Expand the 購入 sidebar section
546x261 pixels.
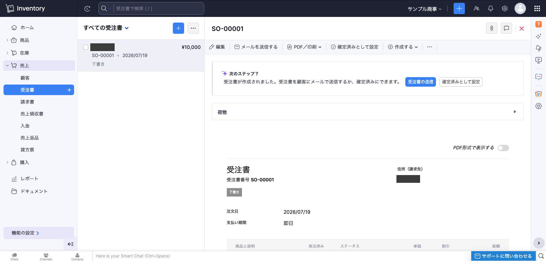[7, 162]
